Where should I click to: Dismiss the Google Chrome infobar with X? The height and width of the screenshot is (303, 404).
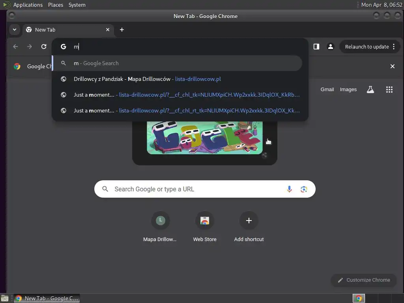pyautogui.click(x=393, y=66)
